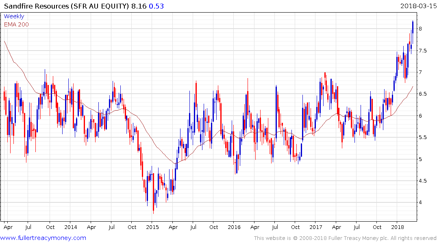
Task: Click the date 2018-03-15
Action: [x=418, y=6]
